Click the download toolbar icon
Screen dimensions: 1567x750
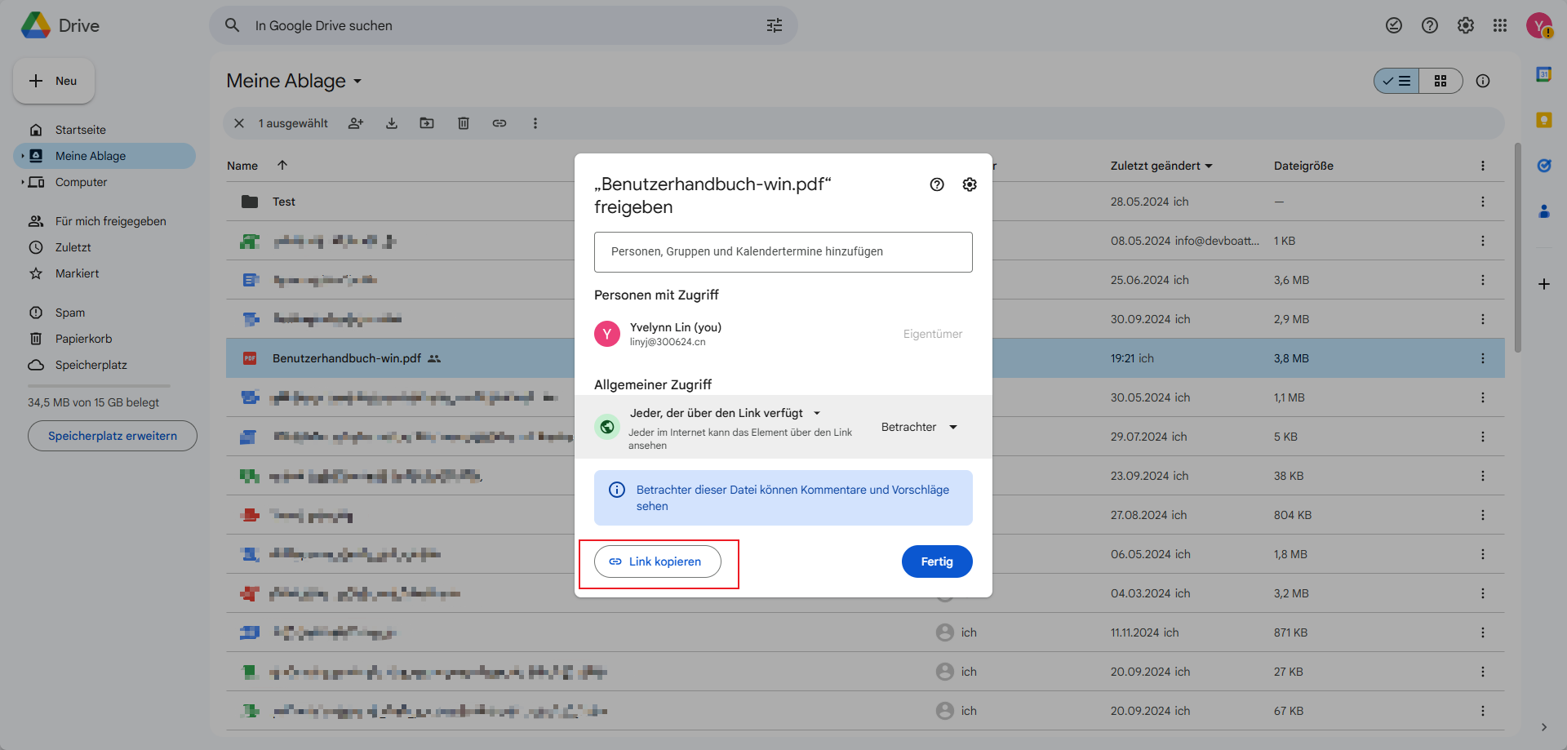[x=392, y=123]
